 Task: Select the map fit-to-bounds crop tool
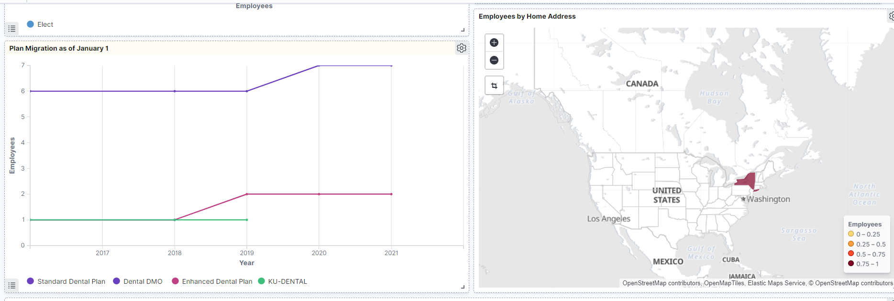(x=494, y=86)
